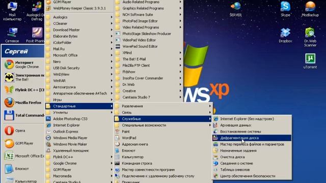Open PhotoStage Slideshow Producer

pos(148,34)
